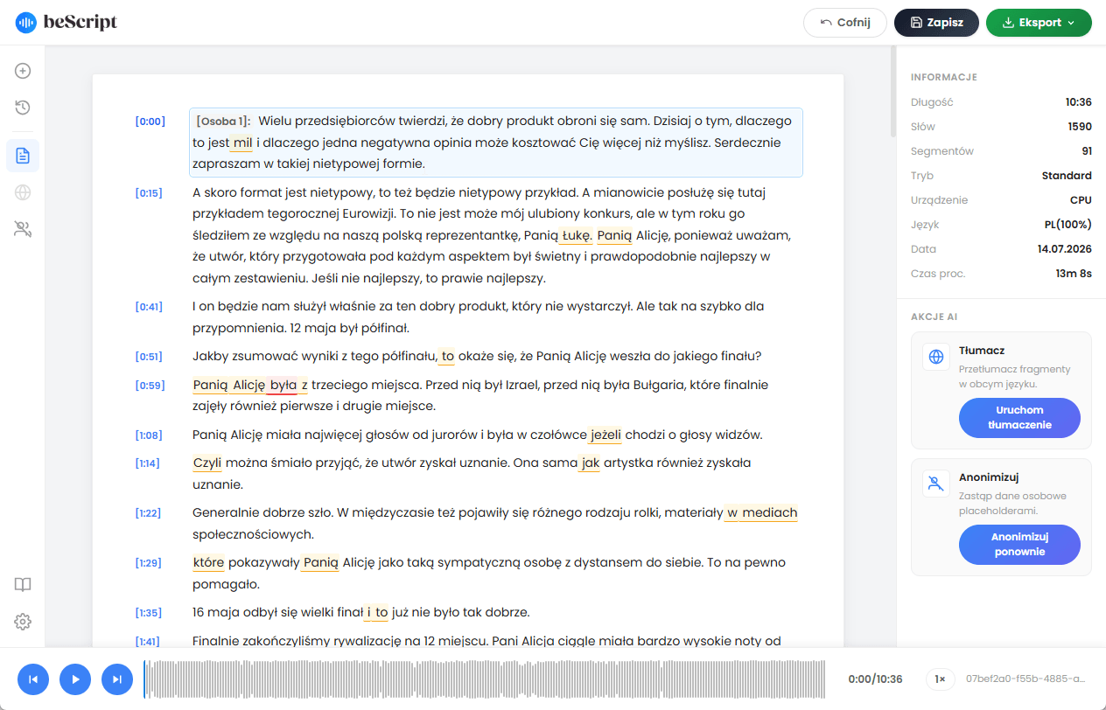Jump to the [0:00] timestamp
The image size is (1106, 710).
point(150,122)
